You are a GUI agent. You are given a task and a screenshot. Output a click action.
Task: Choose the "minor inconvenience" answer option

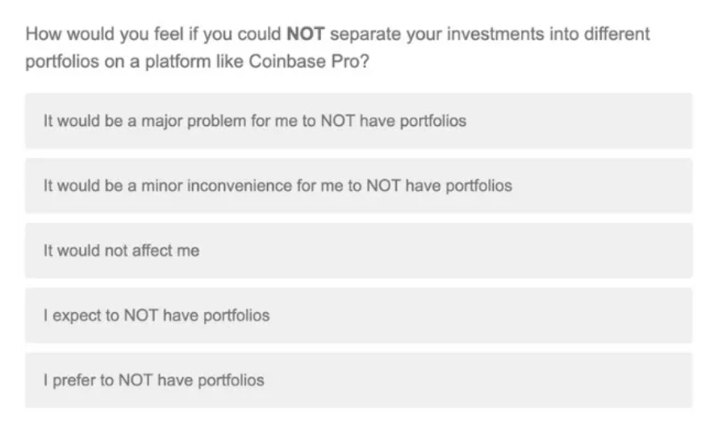tap(358, 186)
